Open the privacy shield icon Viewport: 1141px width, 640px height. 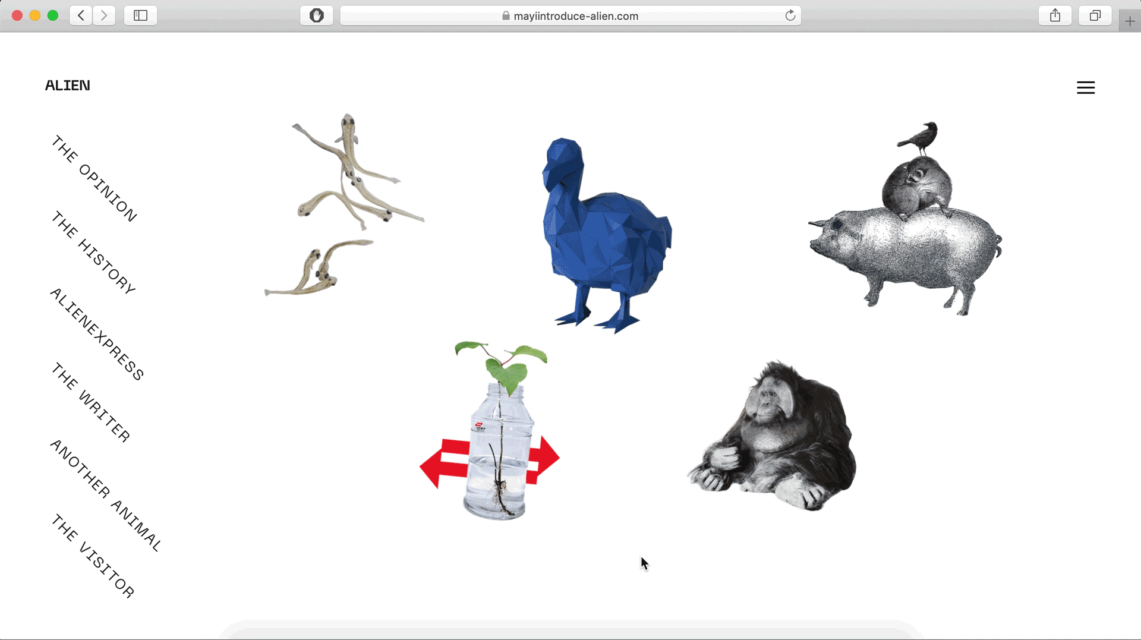coord(317,15)
